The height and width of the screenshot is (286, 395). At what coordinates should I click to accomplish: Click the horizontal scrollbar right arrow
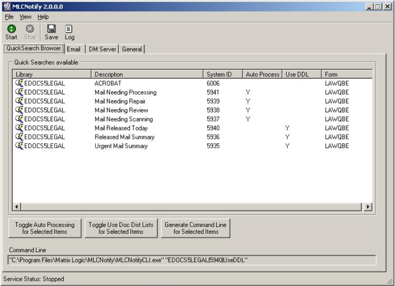pos(368,207)
